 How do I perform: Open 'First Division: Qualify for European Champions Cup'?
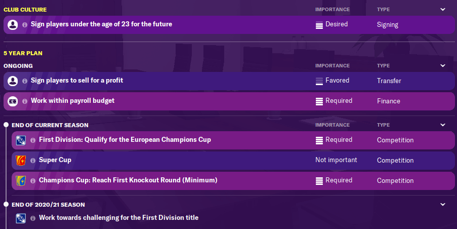tap(124, 140)
